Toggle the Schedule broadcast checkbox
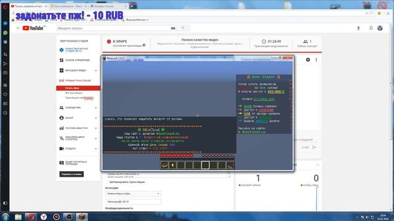The image size is (394, 221). 107,182
